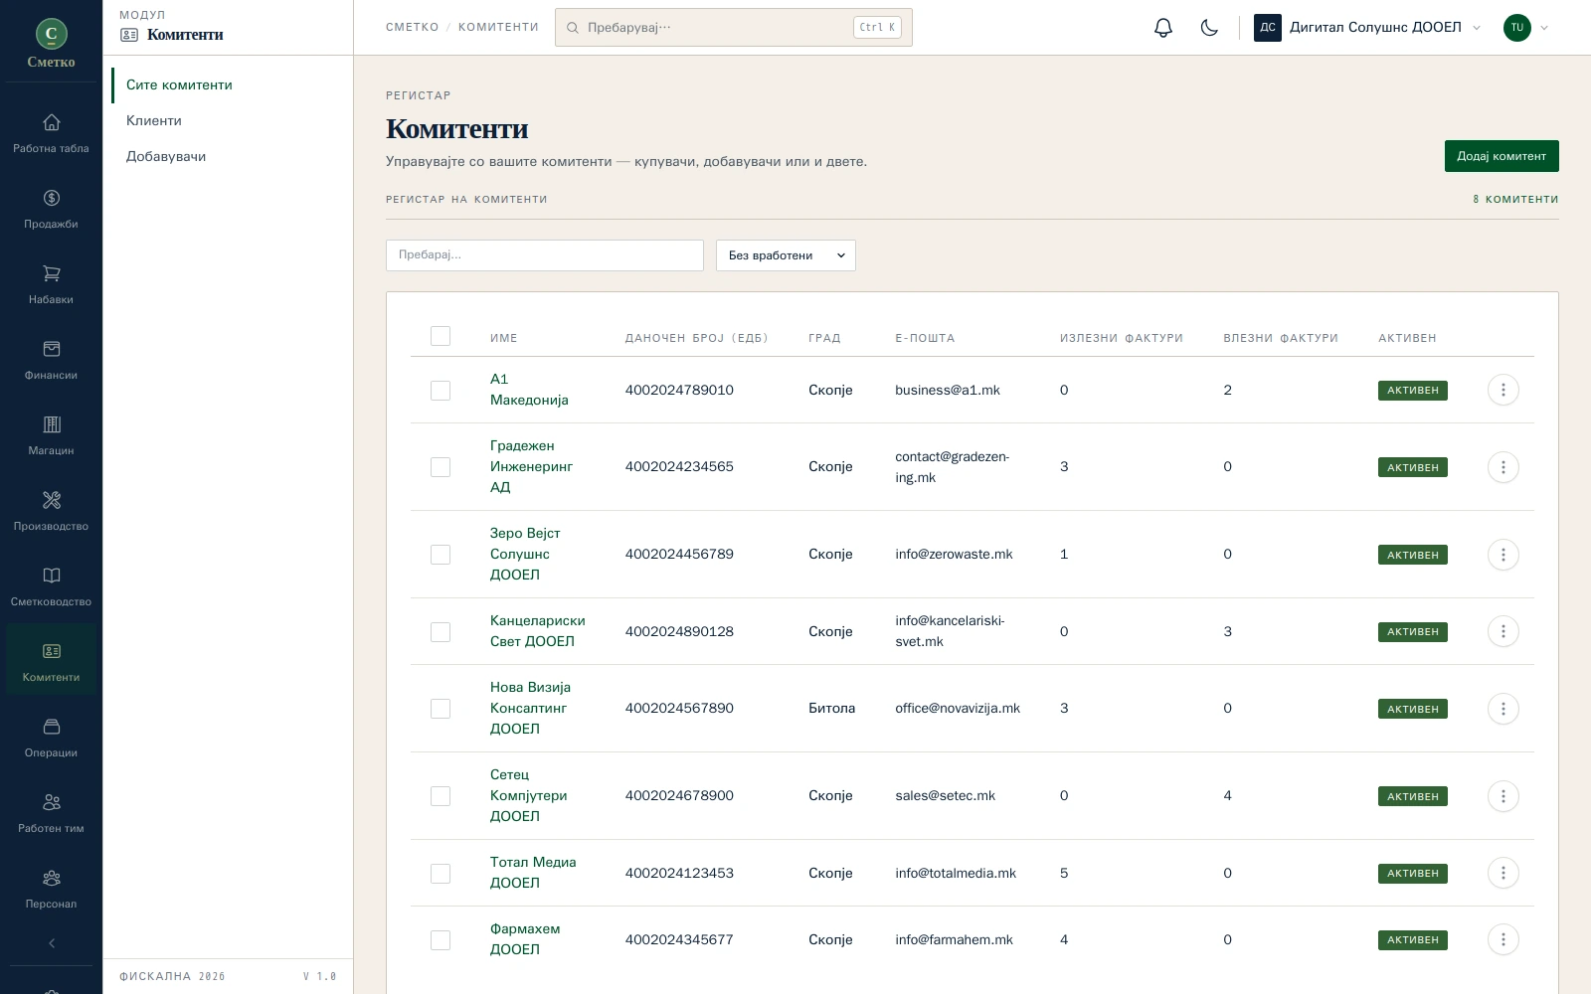Click the Сметко logo
Viewport: 1591px width, 994px height.
pos(51,44)
